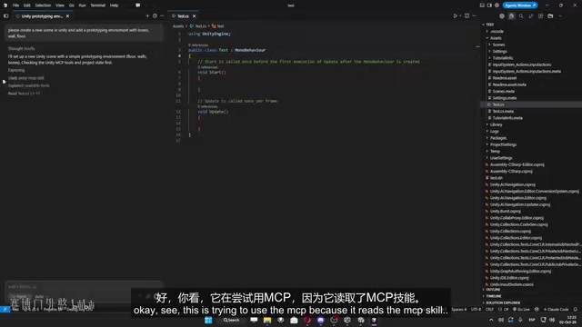
Task: Open the Terminal menu
Action: pos(97,5)
